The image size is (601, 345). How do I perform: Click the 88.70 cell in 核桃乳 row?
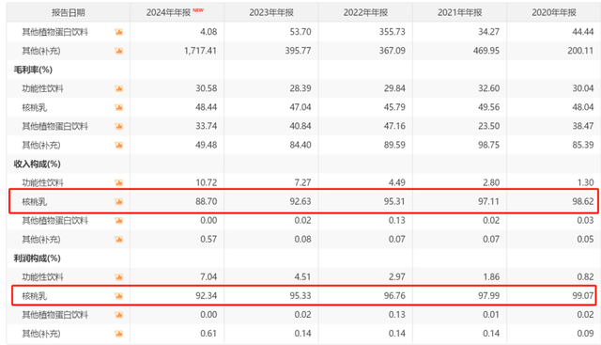coord(207,201)
